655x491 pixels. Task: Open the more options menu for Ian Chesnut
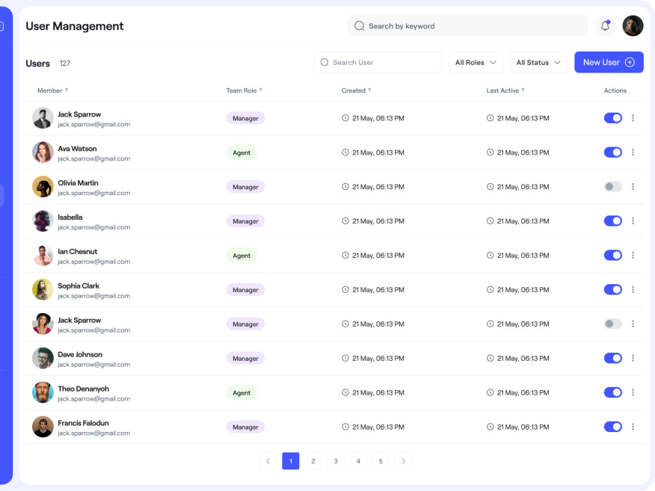tap(633, 255)
